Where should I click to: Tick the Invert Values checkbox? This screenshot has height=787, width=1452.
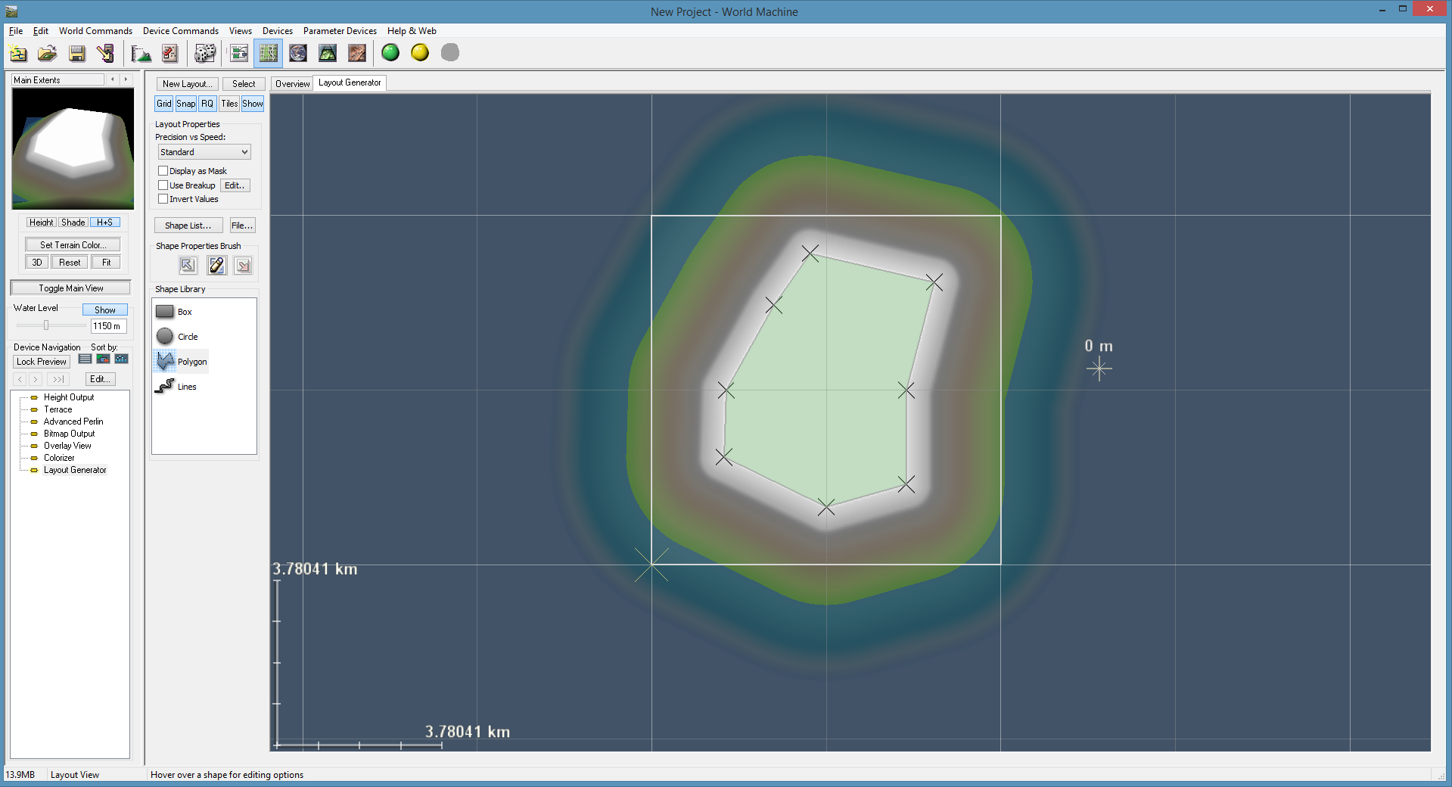(163, 199)
